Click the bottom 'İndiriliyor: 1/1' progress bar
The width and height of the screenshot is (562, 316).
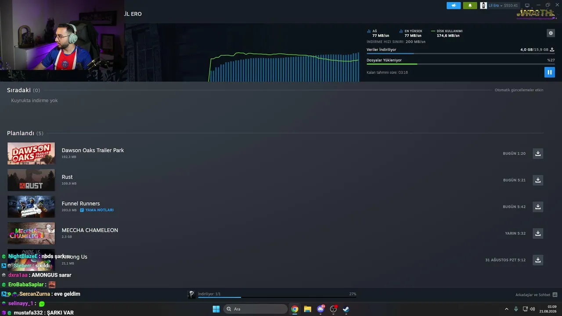pyautogui.click(x=277, y=298)
